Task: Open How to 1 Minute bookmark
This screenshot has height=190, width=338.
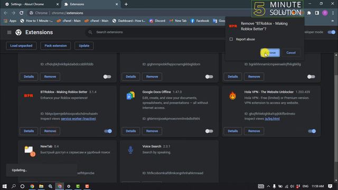Action: (x=36, y=21)
